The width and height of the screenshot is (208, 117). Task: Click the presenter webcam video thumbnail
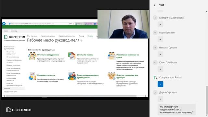pyautogui.click(x=123, y=24)
